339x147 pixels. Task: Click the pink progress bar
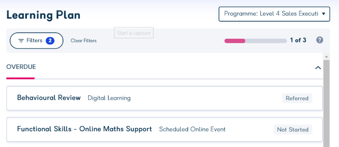point(235,41)
